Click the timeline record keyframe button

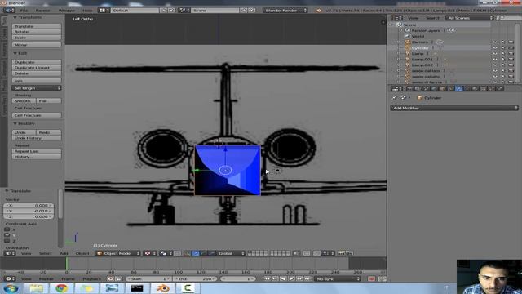[372, 278]
